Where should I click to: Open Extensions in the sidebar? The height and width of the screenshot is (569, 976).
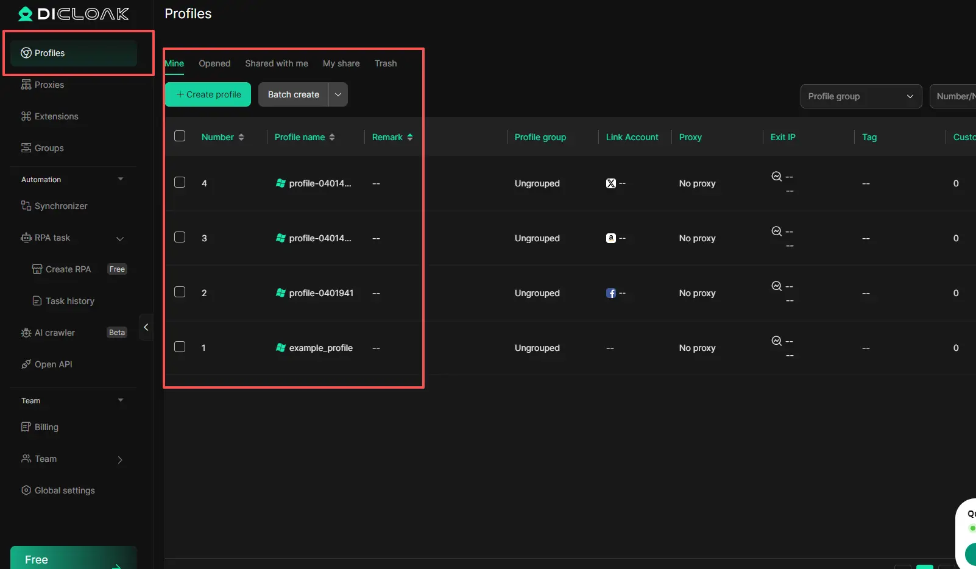coord(56,116)
